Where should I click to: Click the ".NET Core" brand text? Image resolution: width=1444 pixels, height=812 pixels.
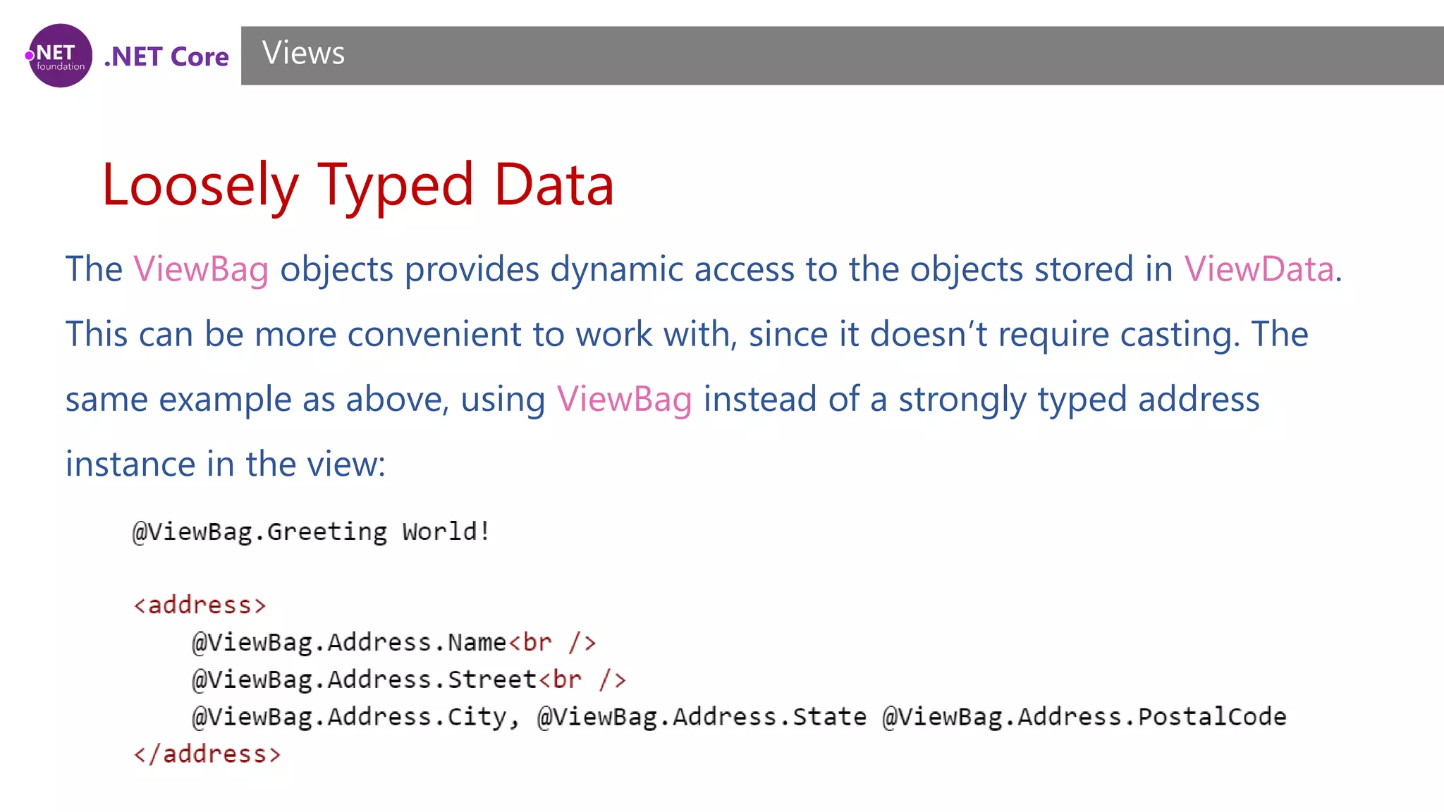click(166, 57)
